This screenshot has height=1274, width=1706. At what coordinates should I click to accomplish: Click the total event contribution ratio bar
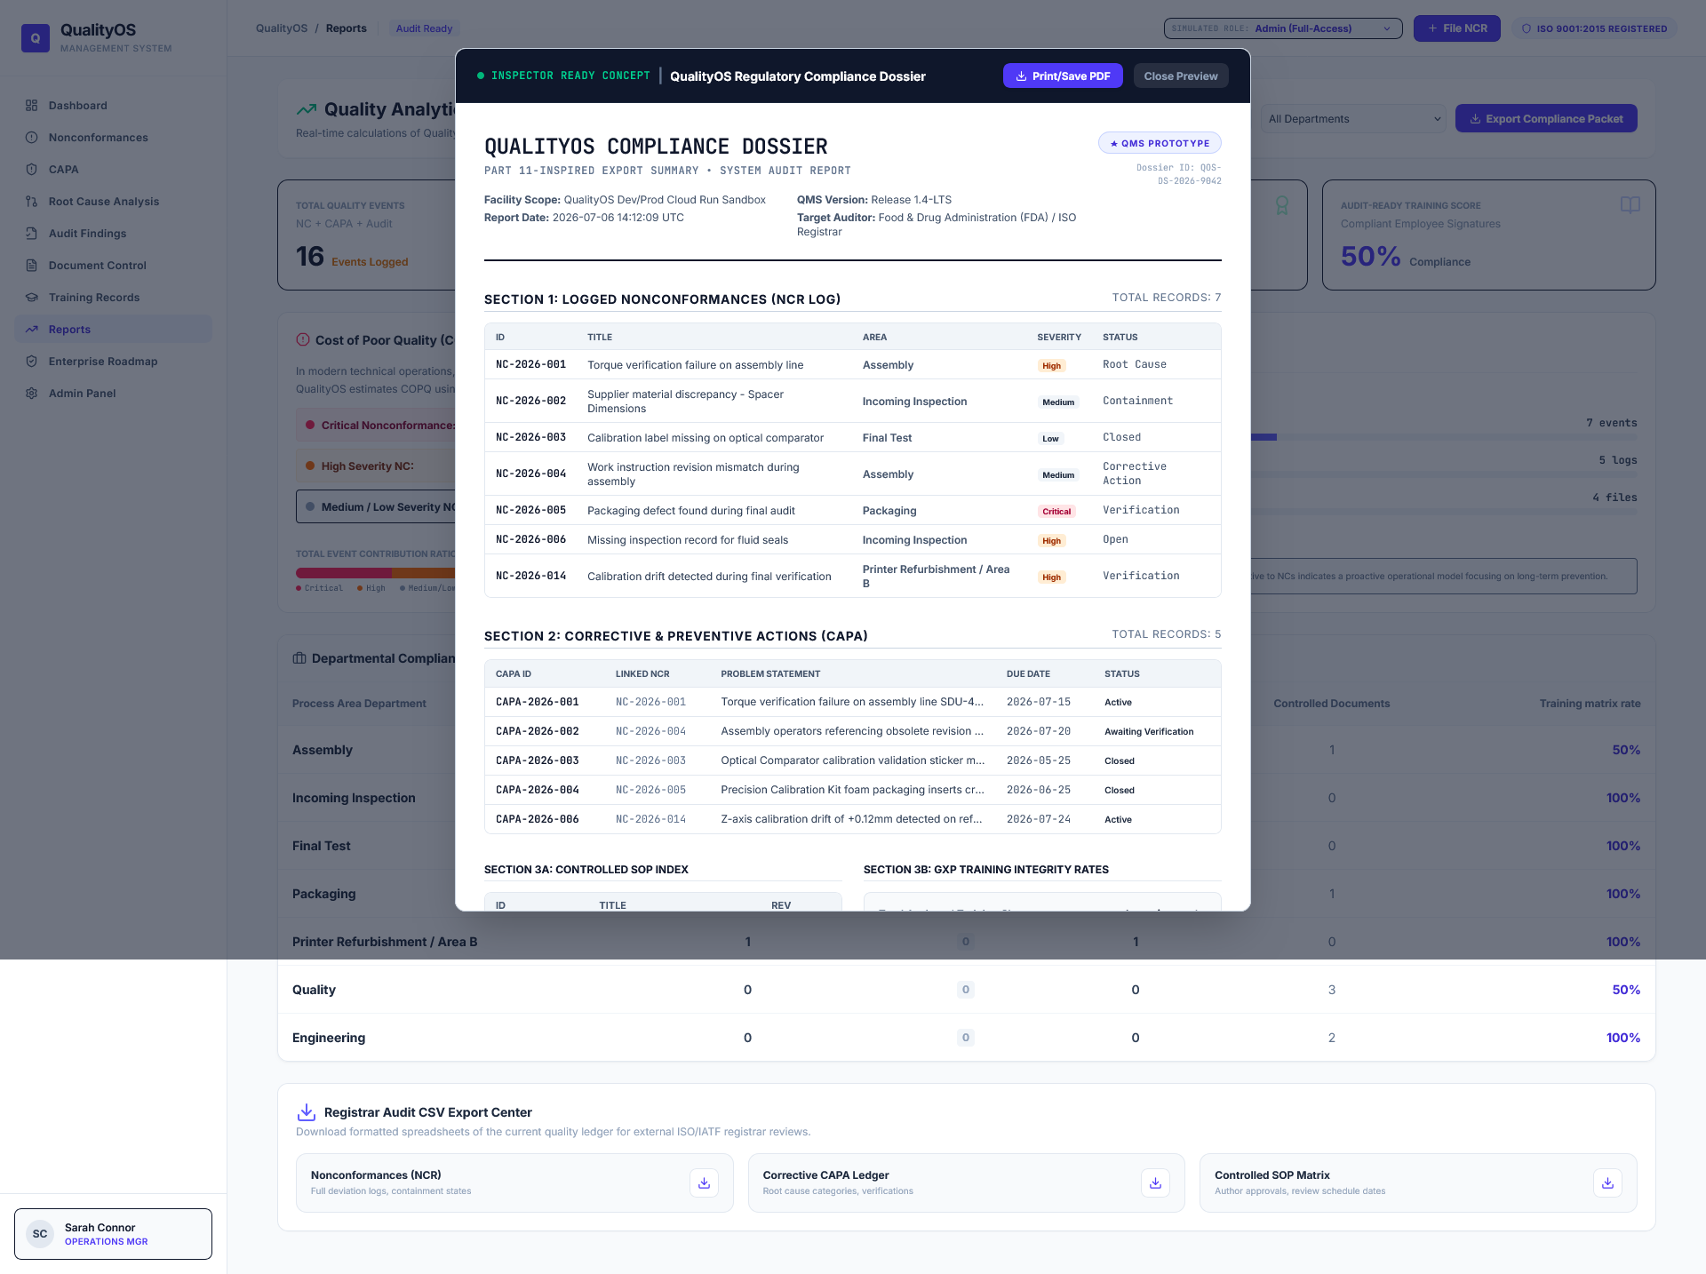click(376, 573)
